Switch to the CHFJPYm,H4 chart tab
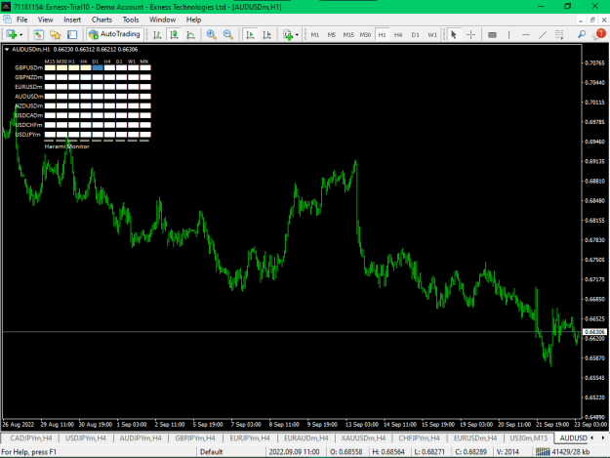This screenshot has height=458, width=610. click(x=419, y=438)
